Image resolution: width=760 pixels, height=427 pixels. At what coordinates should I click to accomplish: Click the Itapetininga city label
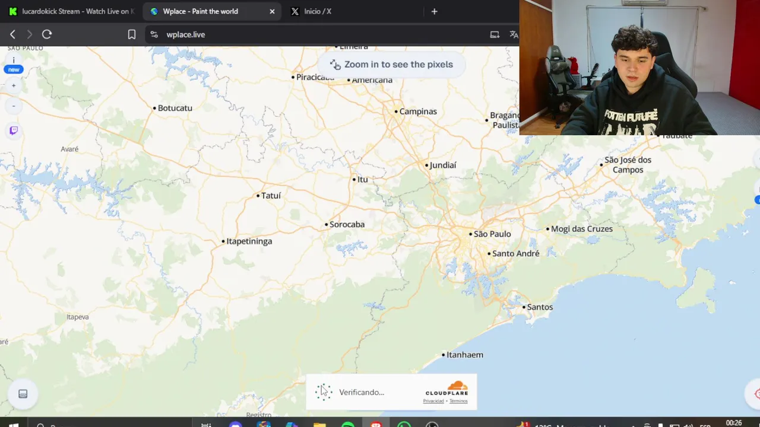249,241
